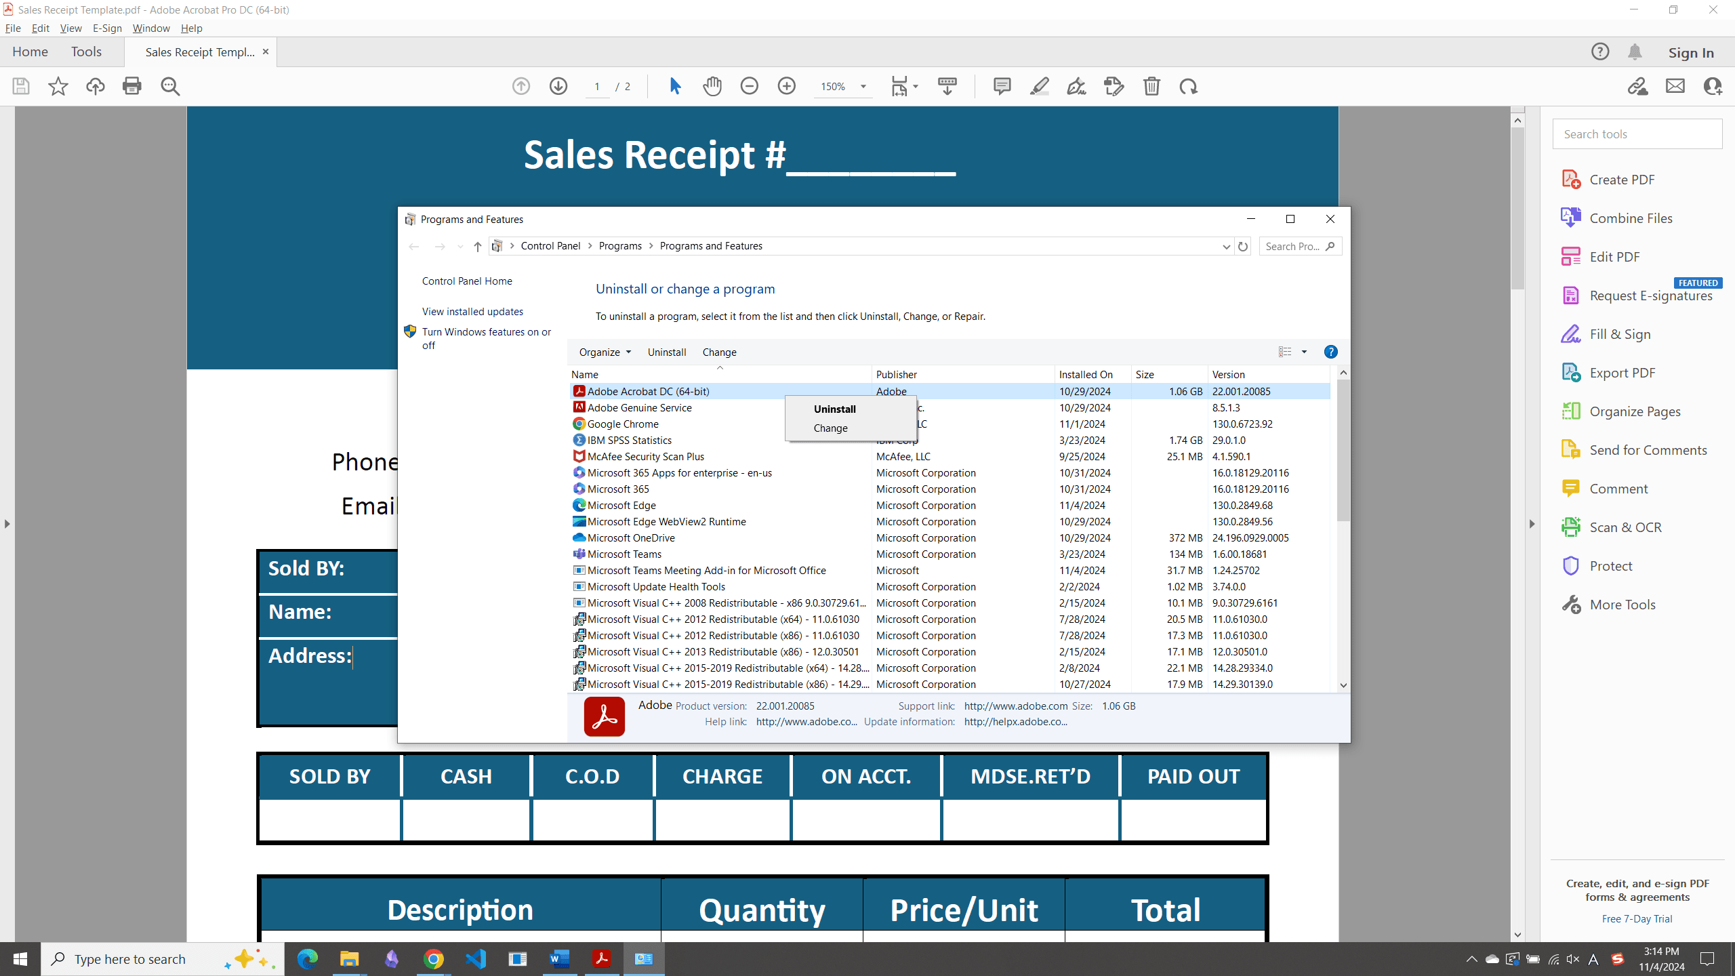Send file by email envelope icon
Image resolution: width=1735 pixels, height=976 pixels.
click(x=1675, y=86)
